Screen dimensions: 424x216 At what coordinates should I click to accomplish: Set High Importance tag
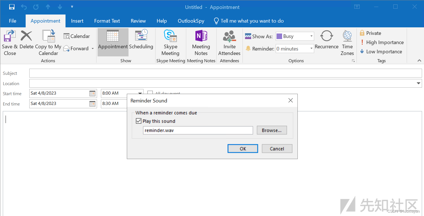click(382, 42)
